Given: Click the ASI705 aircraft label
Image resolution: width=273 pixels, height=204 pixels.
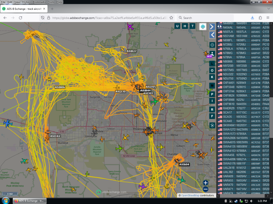Looking at the screenshot, I should pos(151,87).
